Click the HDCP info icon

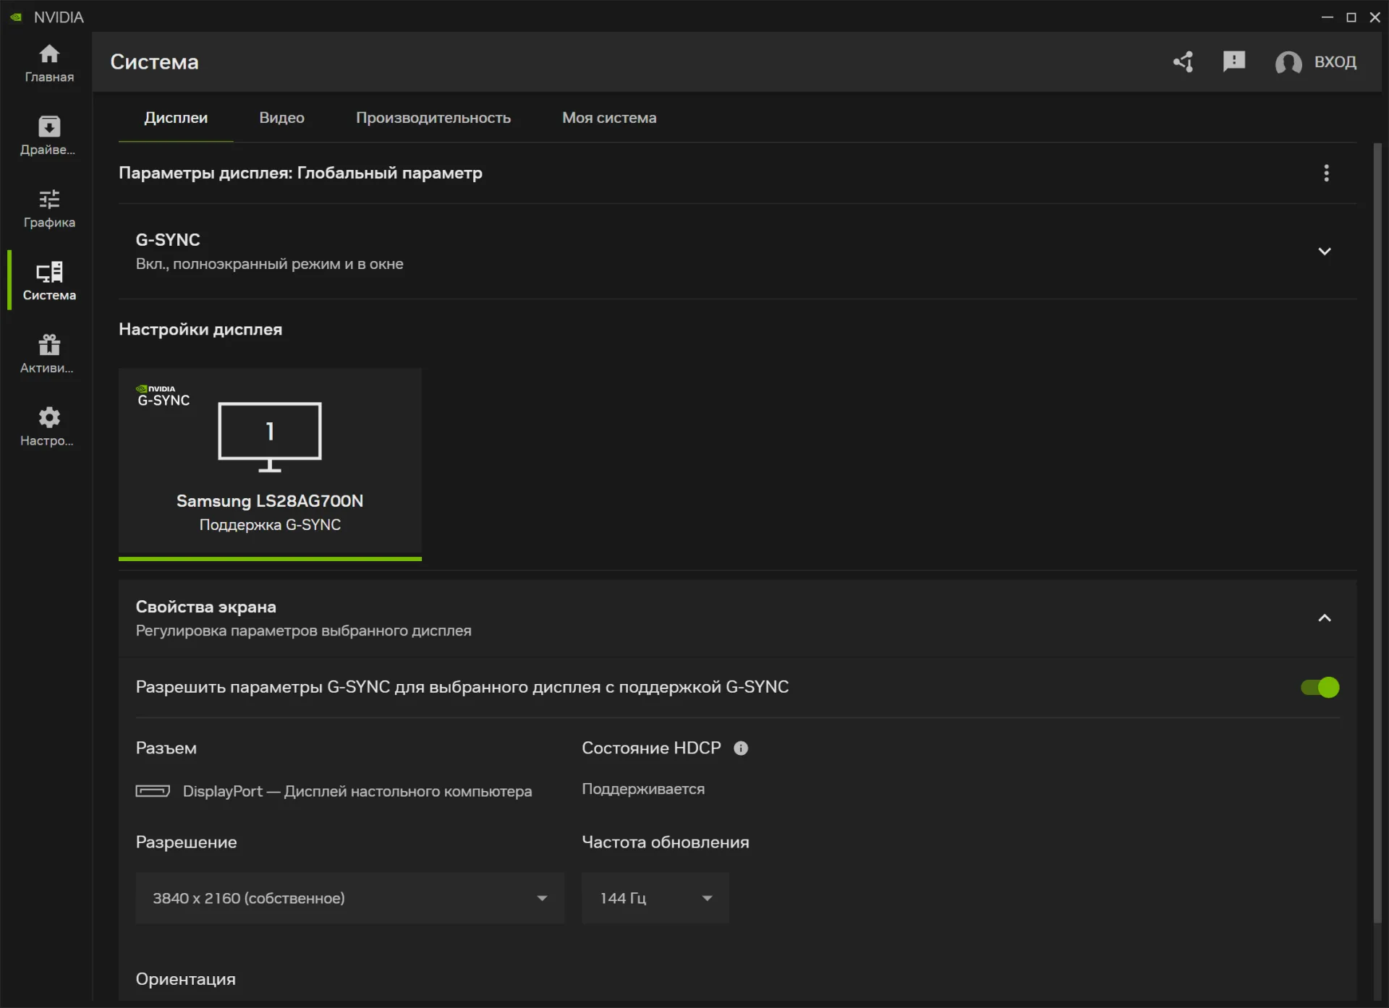click(741, 748)
